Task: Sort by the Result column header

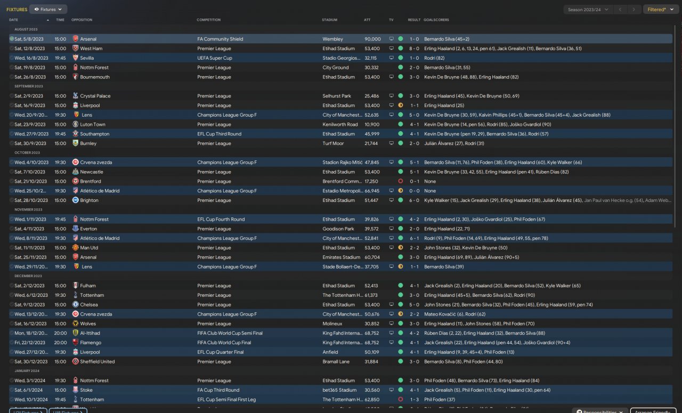Action: pos(414,20)
